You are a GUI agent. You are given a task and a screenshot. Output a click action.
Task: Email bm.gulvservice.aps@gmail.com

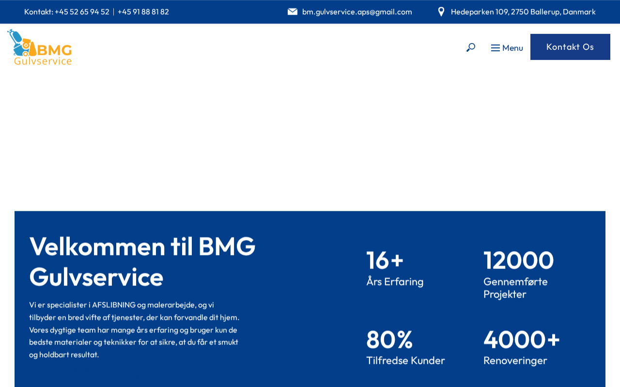click(x=357, y=12)
